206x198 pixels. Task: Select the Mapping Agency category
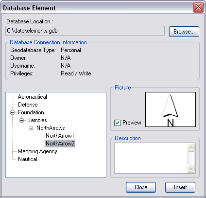click(x=37, y=151)
